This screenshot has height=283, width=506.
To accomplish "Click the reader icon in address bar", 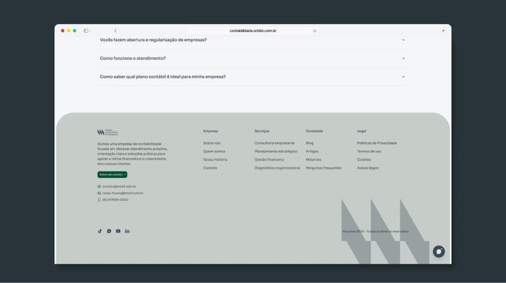I will [x=315, y=31].
